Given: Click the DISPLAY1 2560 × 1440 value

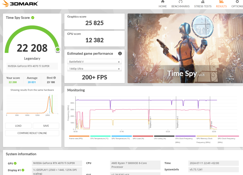Looking at the screenshot, I should (57, 171).
